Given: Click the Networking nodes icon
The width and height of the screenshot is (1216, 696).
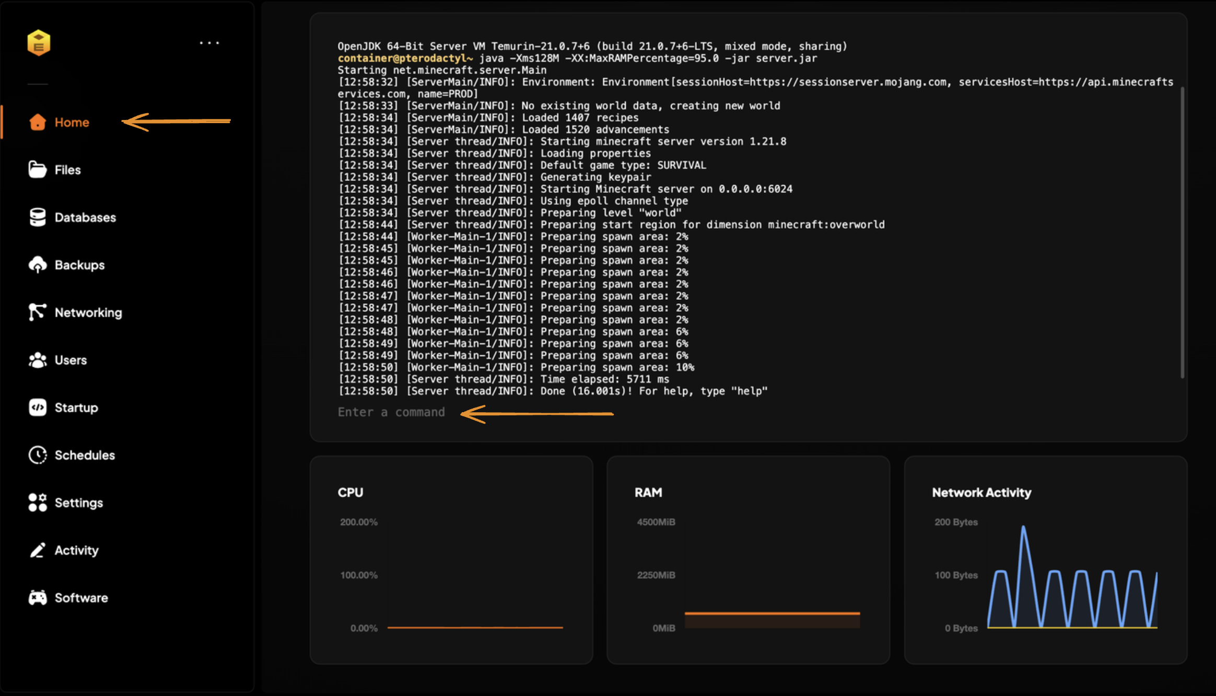Looking at the screenshot, I should tap(38, 312).
